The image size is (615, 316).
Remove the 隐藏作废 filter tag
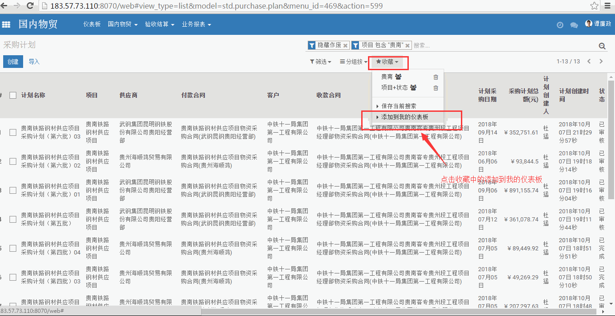[345, 46]
